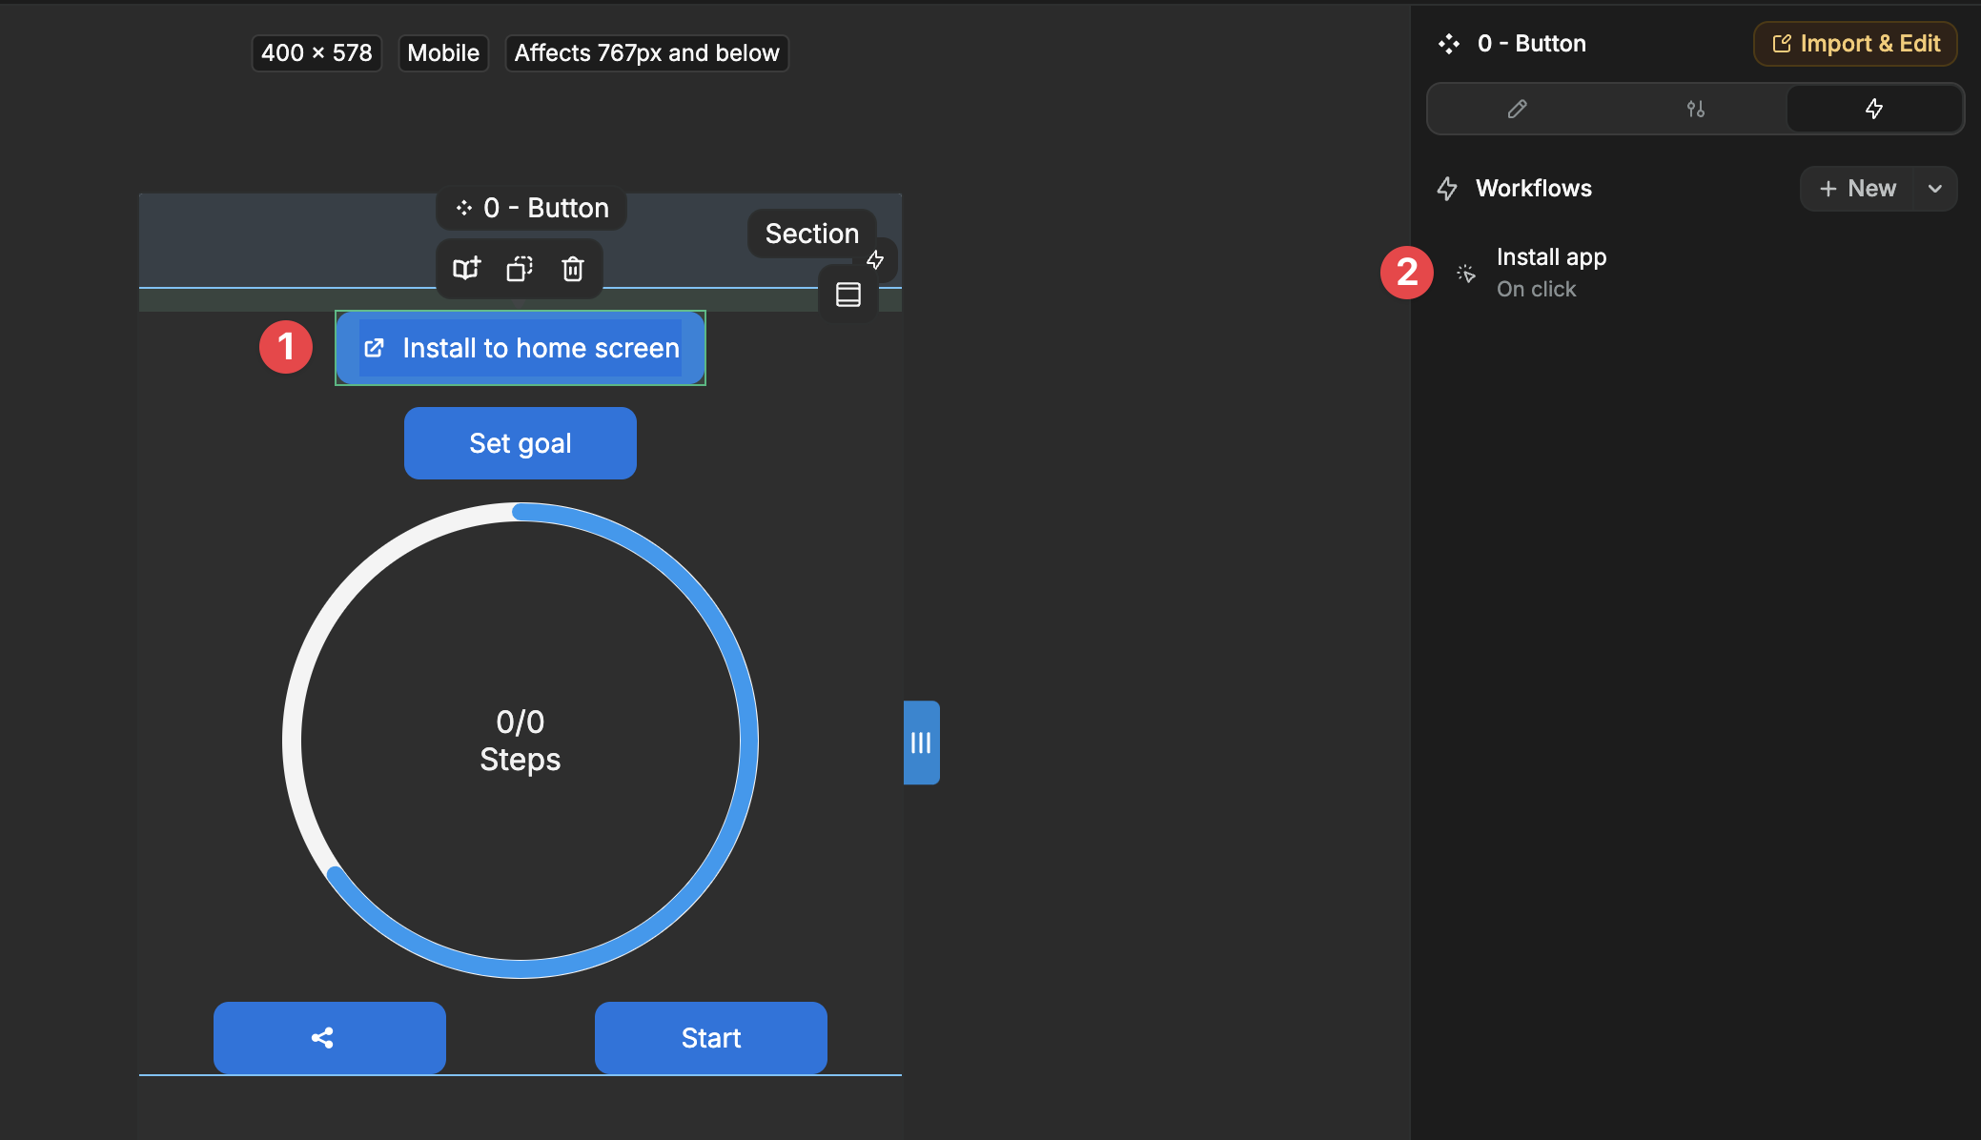Select the lightning Workflows tab
1981x1140 pixels.
(x=1873, y=109)
